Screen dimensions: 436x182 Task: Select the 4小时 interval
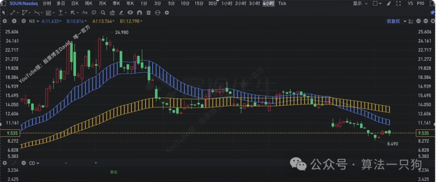(x=268, y=4)
